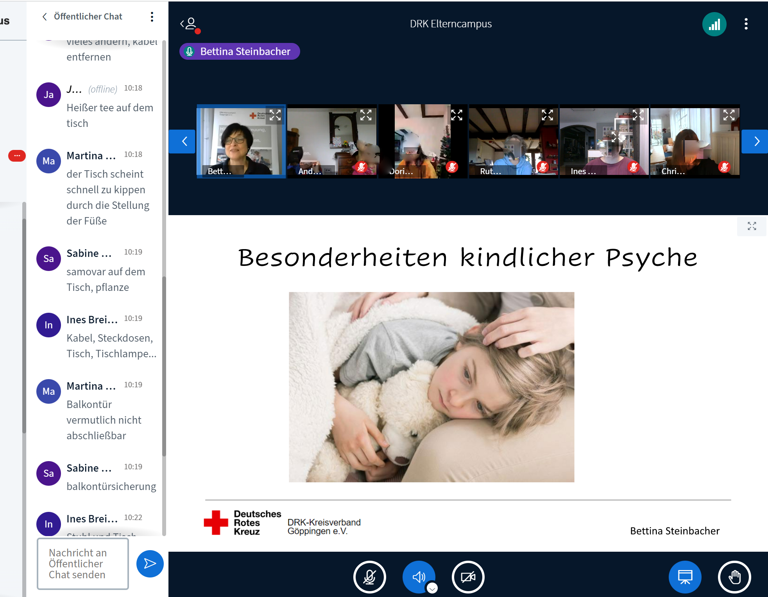Open chat options three-dot menu

pos(152,16)
